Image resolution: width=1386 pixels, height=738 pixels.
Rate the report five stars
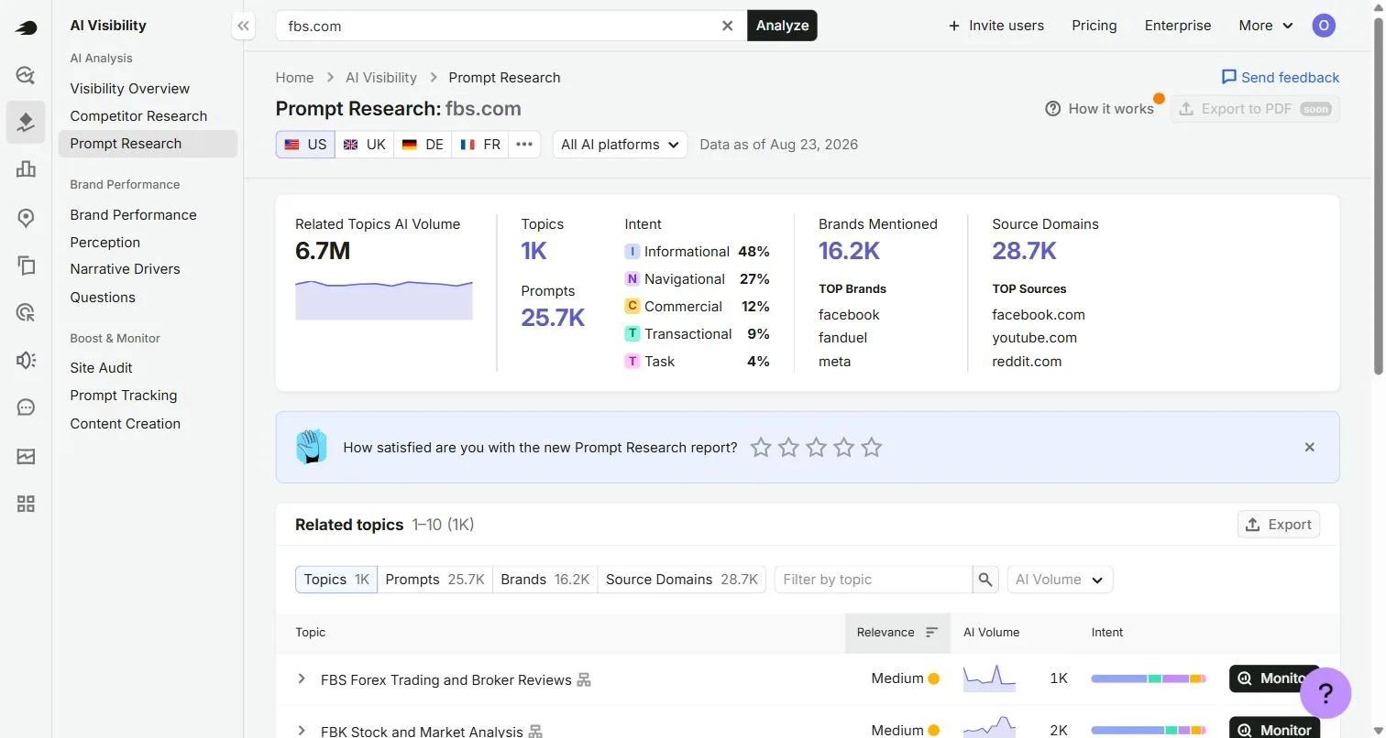(872, 447)
